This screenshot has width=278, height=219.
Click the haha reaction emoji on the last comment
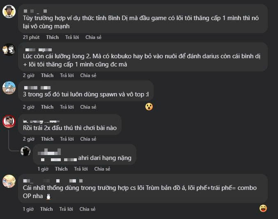[x=263, y=208]
